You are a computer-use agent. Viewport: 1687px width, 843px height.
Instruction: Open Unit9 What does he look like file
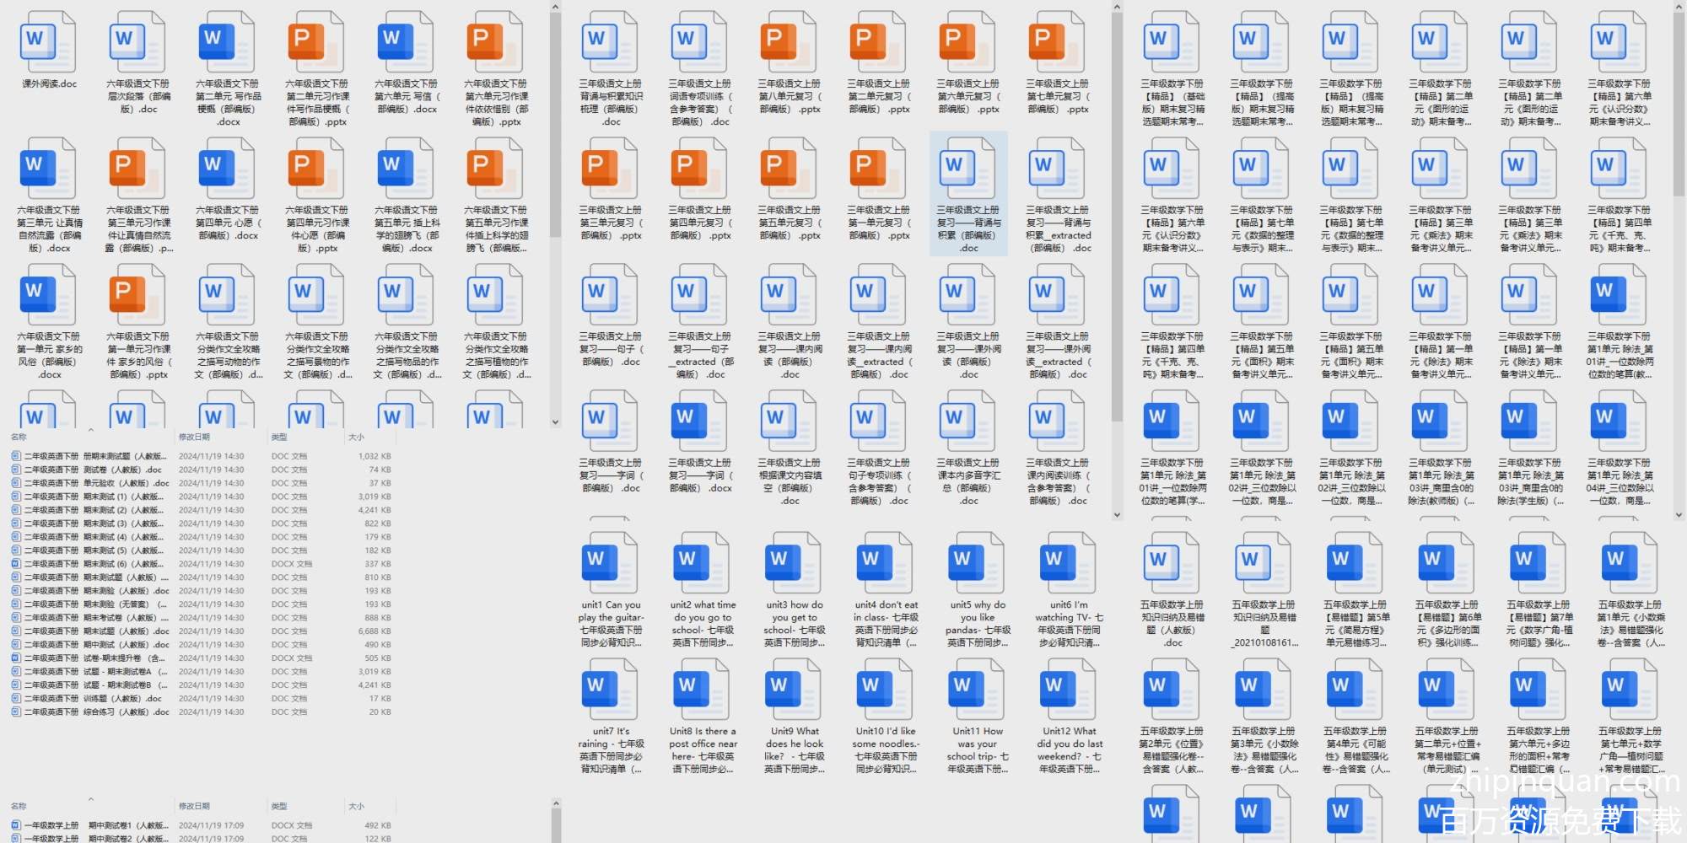pyautogui.click(x=794, y=689)
